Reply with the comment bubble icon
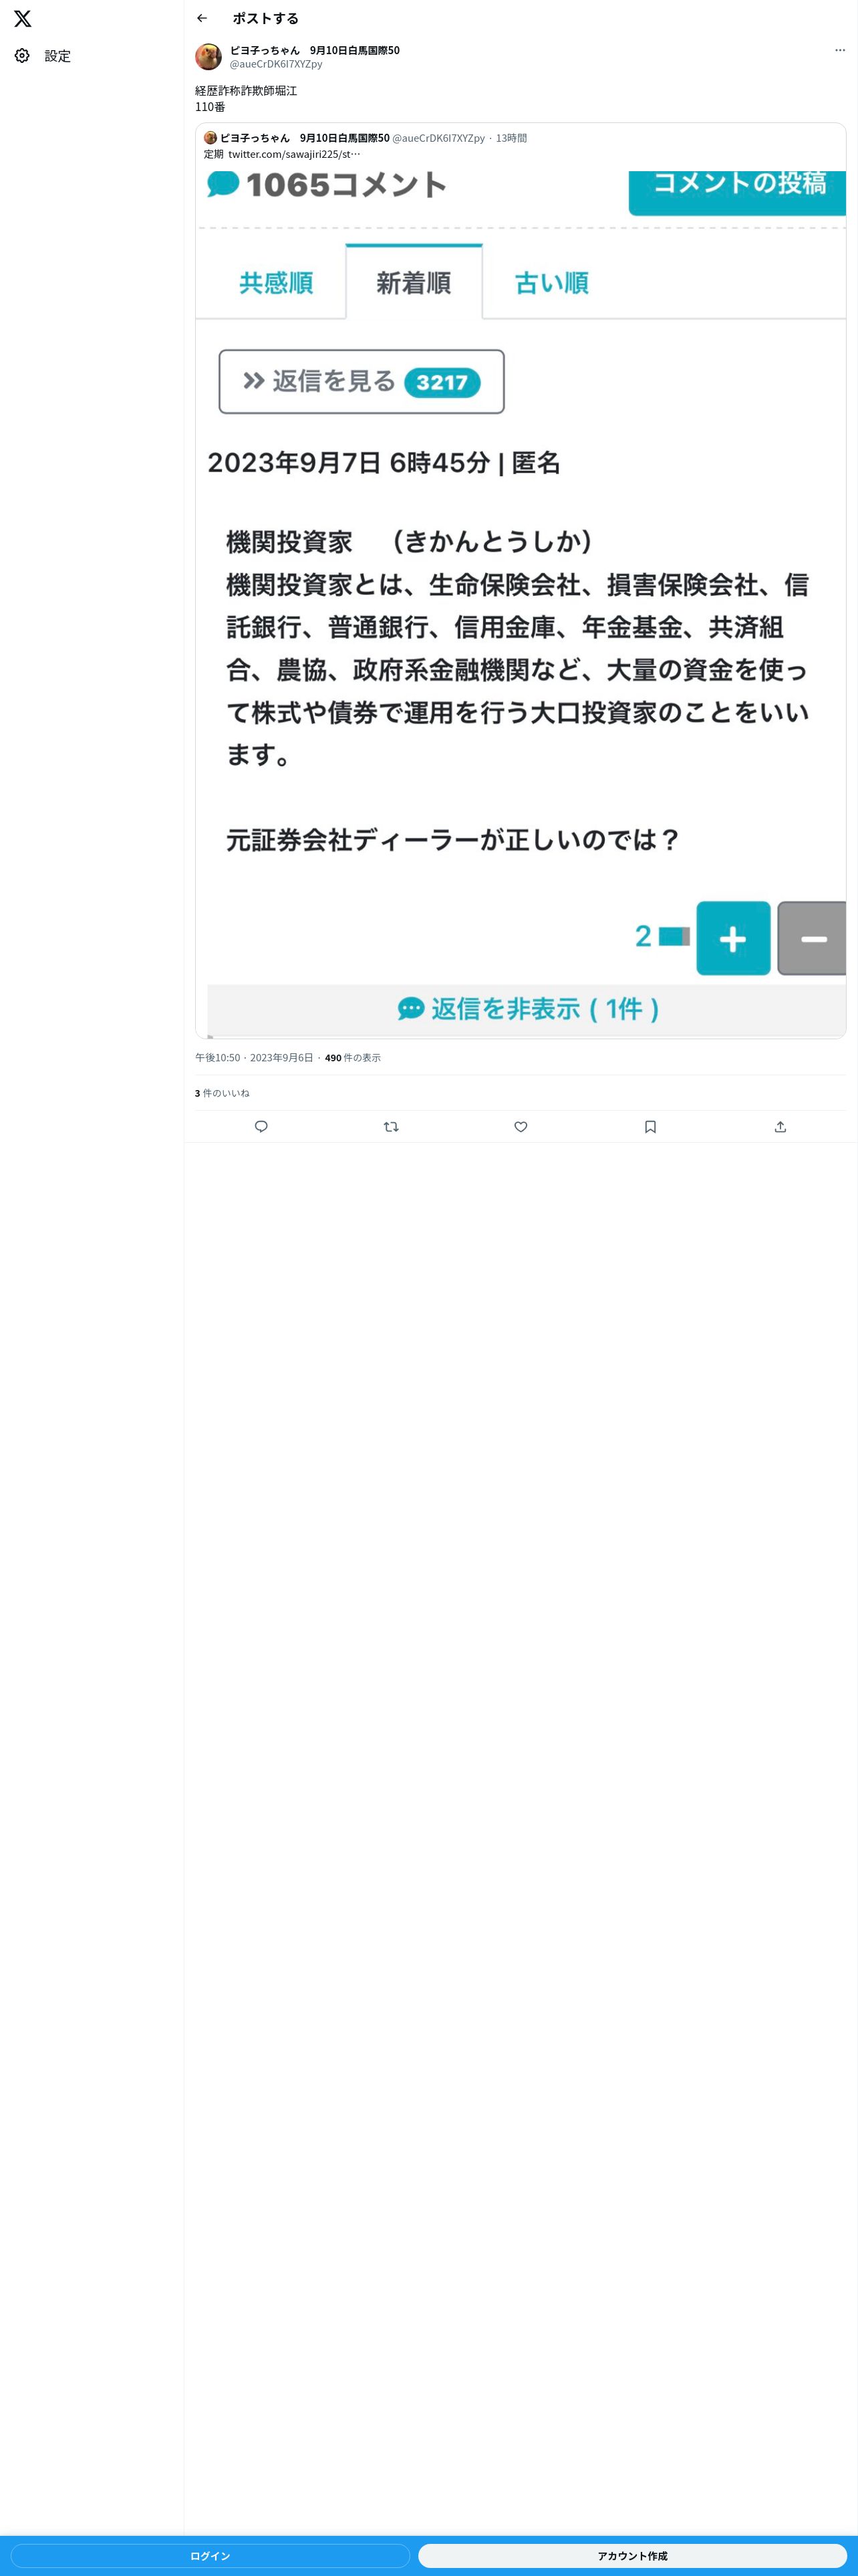The height and width of the screenshot is (2576, 858). pyautogui.click(x=261, y=1127)
